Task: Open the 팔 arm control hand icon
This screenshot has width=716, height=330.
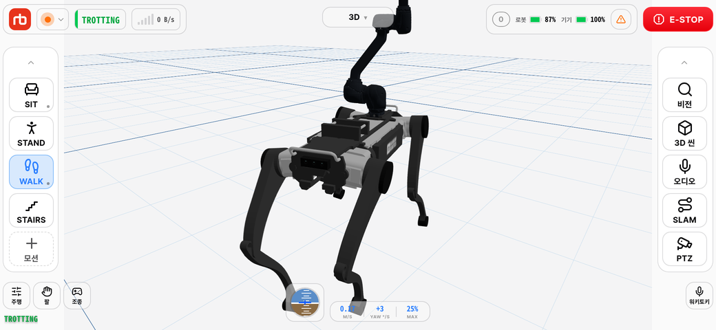Action: (47, 296)
